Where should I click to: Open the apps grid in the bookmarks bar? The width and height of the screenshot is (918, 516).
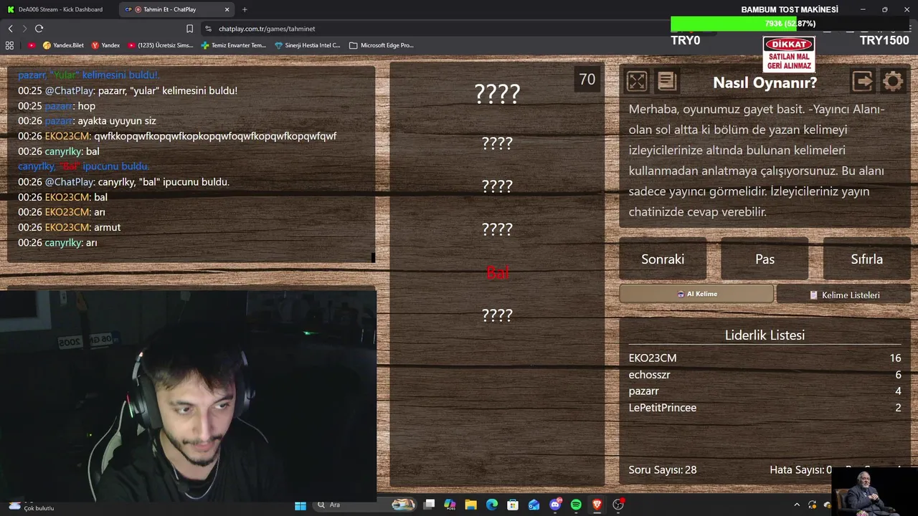[9, 45]
